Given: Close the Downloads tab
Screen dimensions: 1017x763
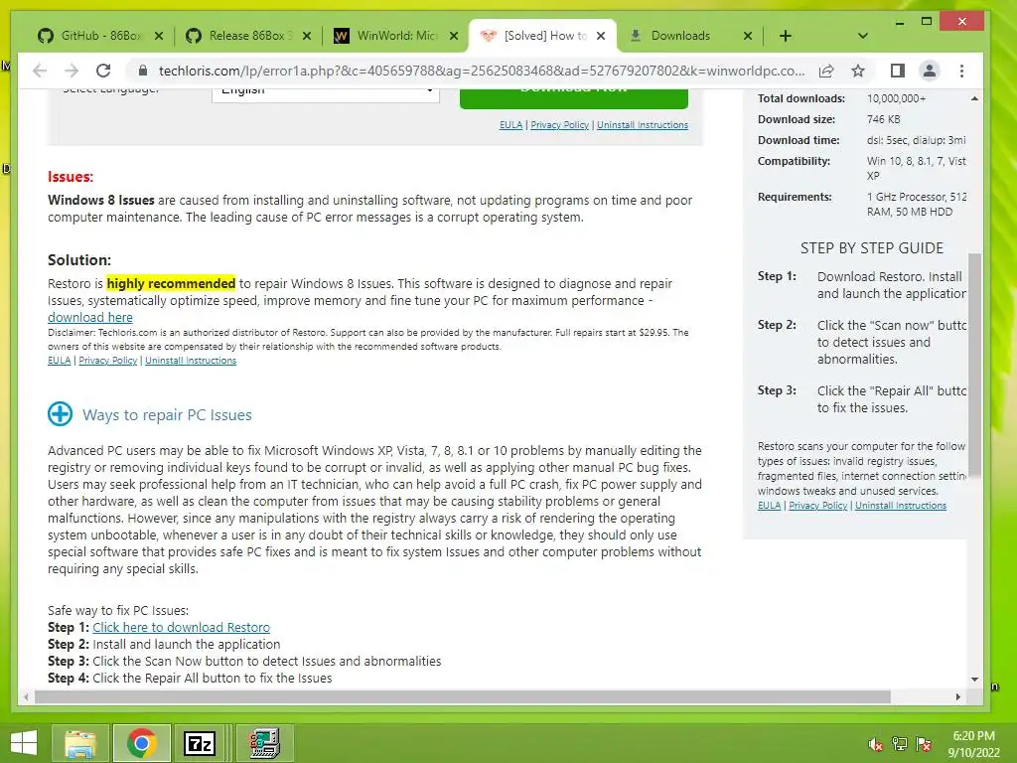Looking at the screenshot, I should (748, 37).
